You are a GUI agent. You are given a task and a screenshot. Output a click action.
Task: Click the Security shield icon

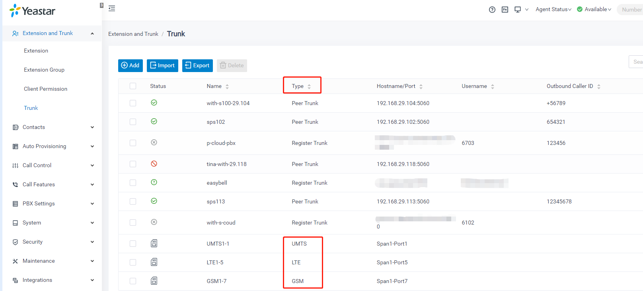coord(16,242)
